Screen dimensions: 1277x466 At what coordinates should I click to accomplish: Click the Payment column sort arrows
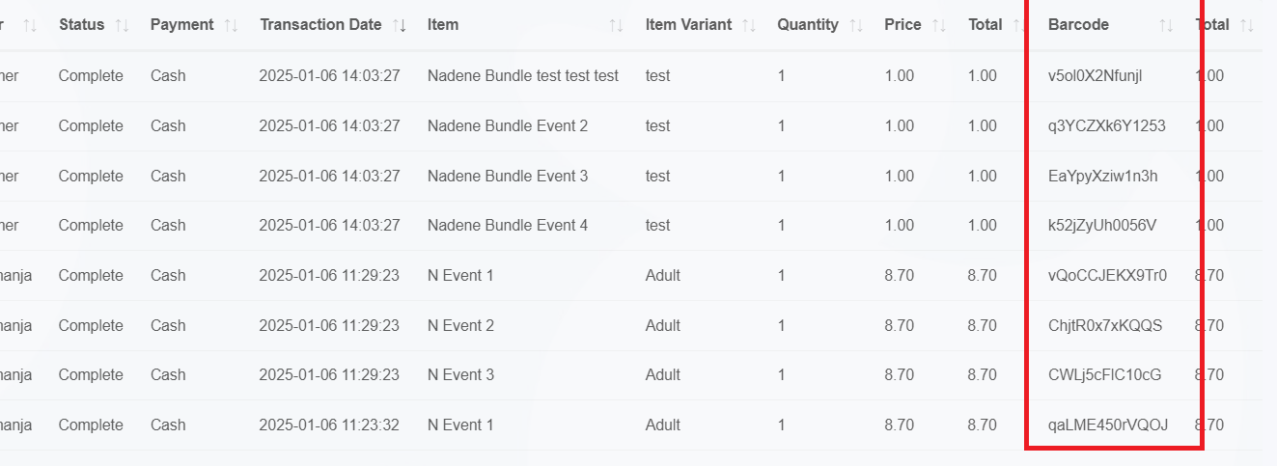[x=231, y=25]
